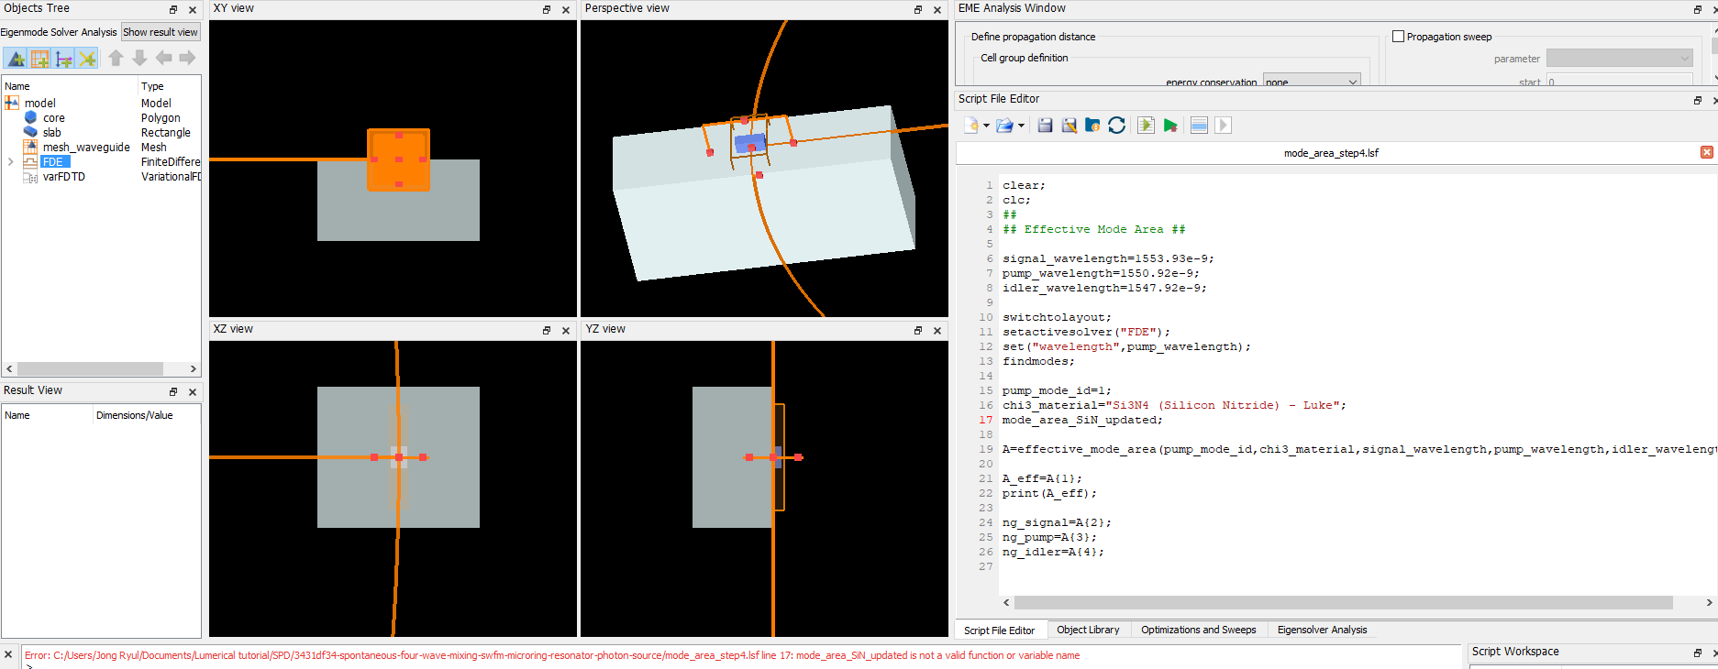Undock Result View panel

(x=173, y=391)
